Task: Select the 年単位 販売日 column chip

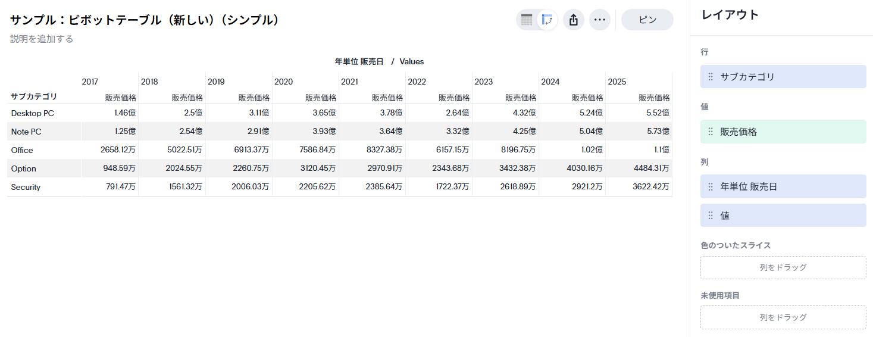Action: point(783,186)
